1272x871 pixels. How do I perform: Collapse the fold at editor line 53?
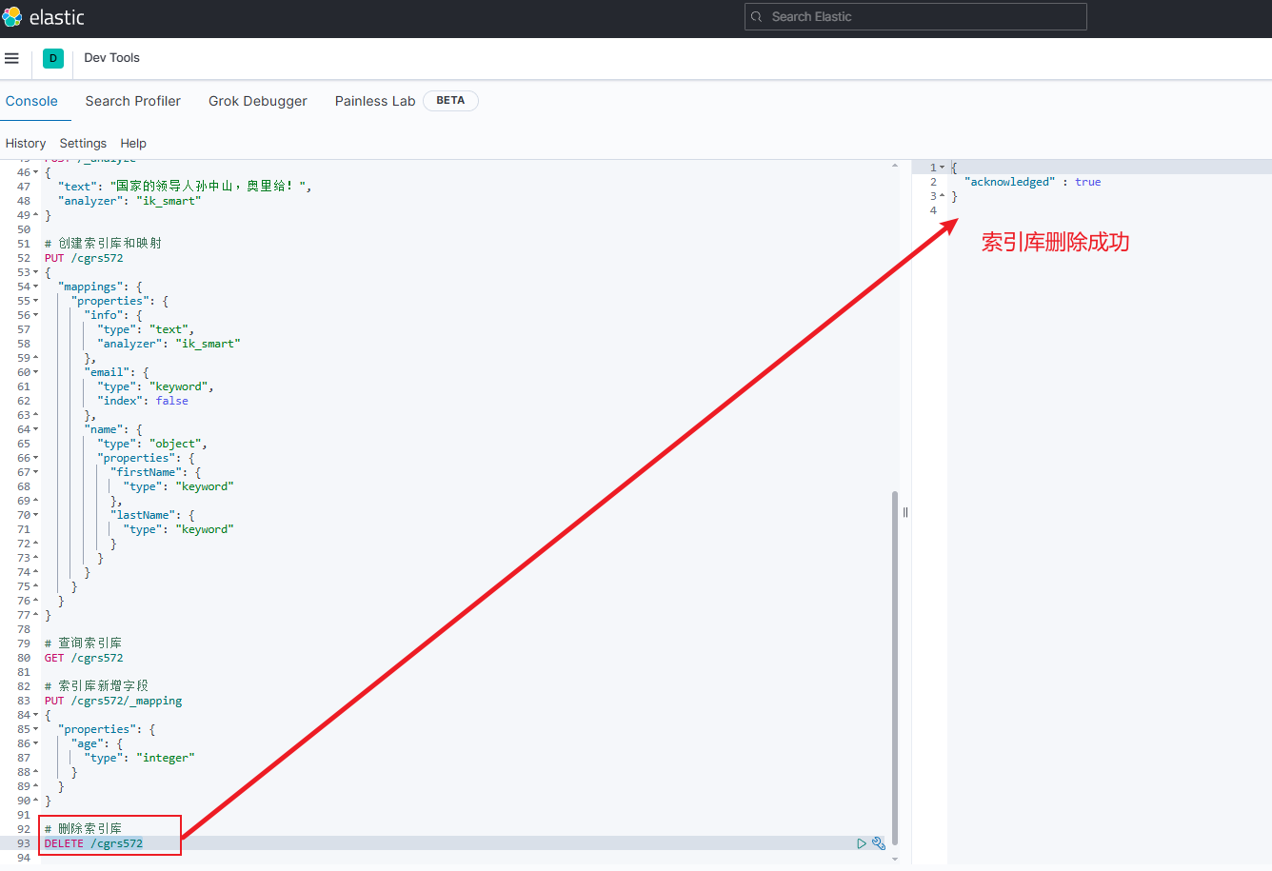(x=36, y=272)
